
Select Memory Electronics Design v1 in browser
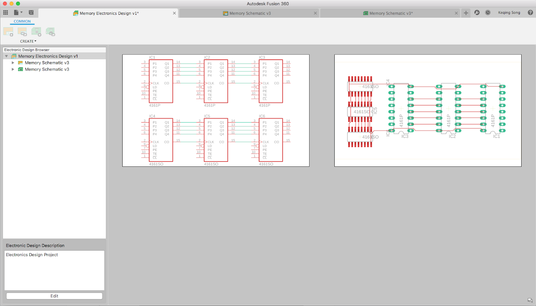coord(48,56)
